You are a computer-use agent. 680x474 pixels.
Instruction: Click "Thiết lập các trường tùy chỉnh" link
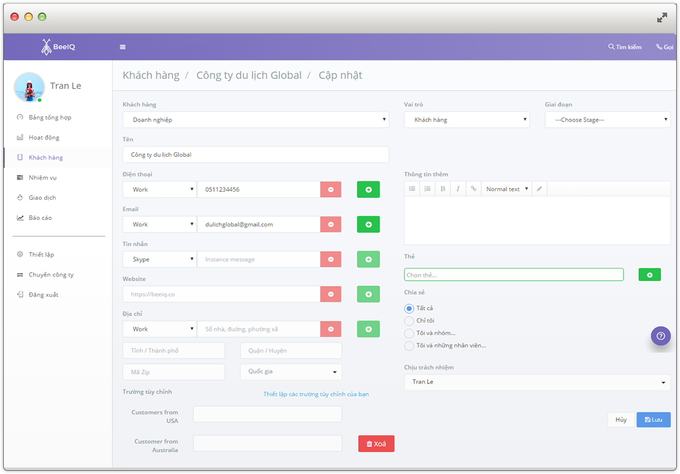tap(316, 394)
